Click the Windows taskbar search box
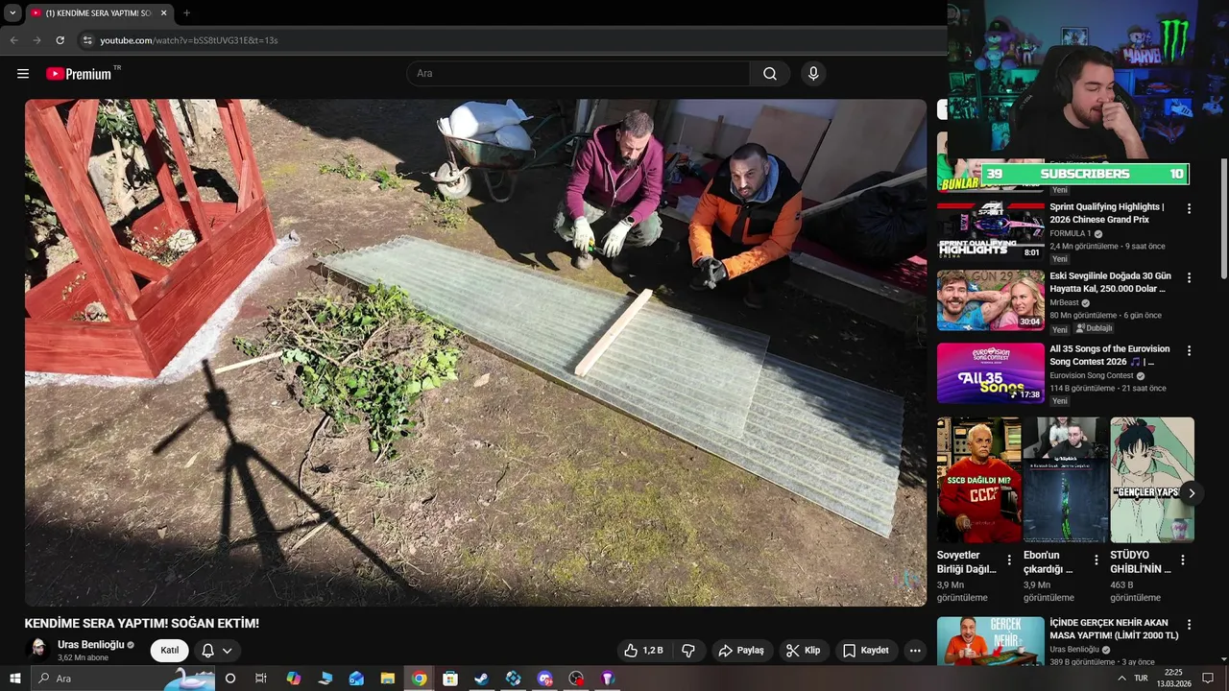Image resolution: width=1229 pixels, height=691 pixels. point(124,679)
